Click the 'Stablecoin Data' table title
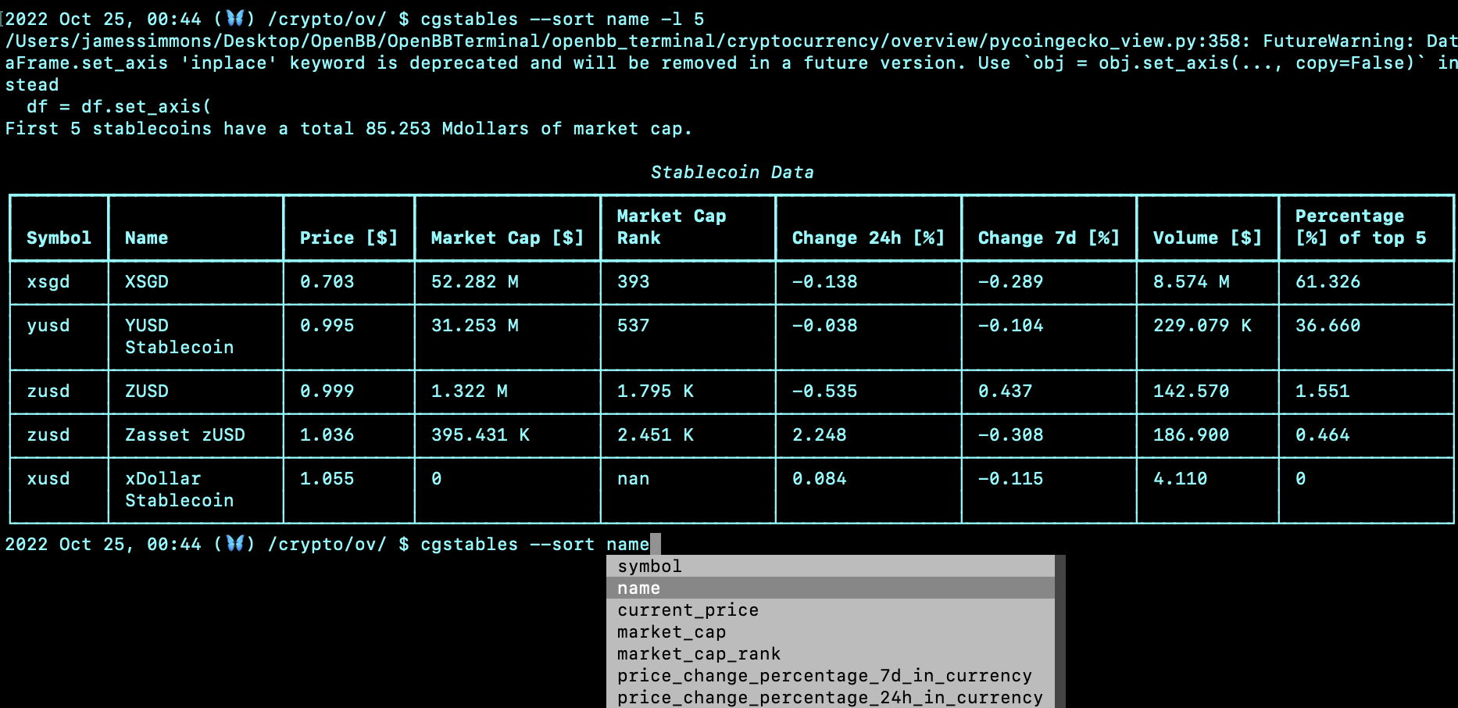The width and height of the screenshot is (1458, 708). point(733,172)
